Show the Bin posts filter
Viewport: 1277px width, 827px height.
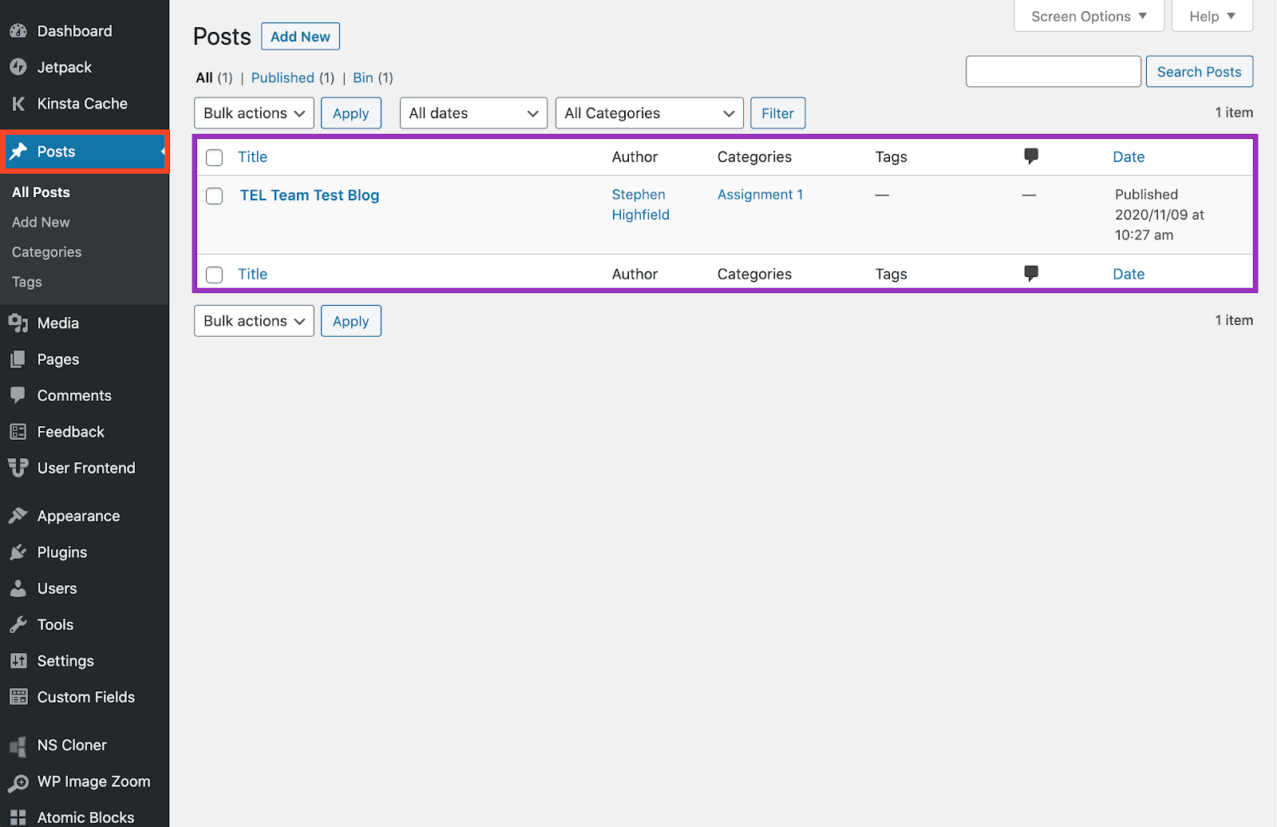[x=363, y=78]
